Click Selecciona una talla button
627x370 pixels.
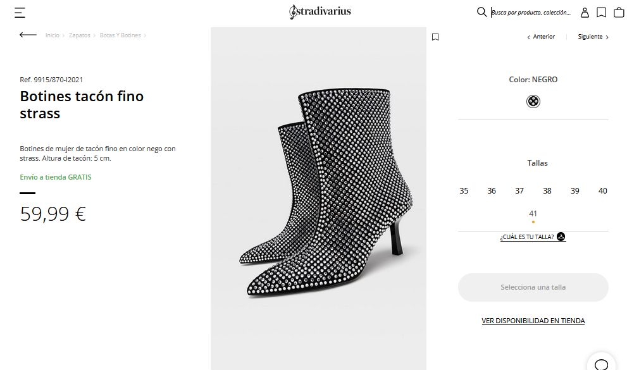coord(533,287)
